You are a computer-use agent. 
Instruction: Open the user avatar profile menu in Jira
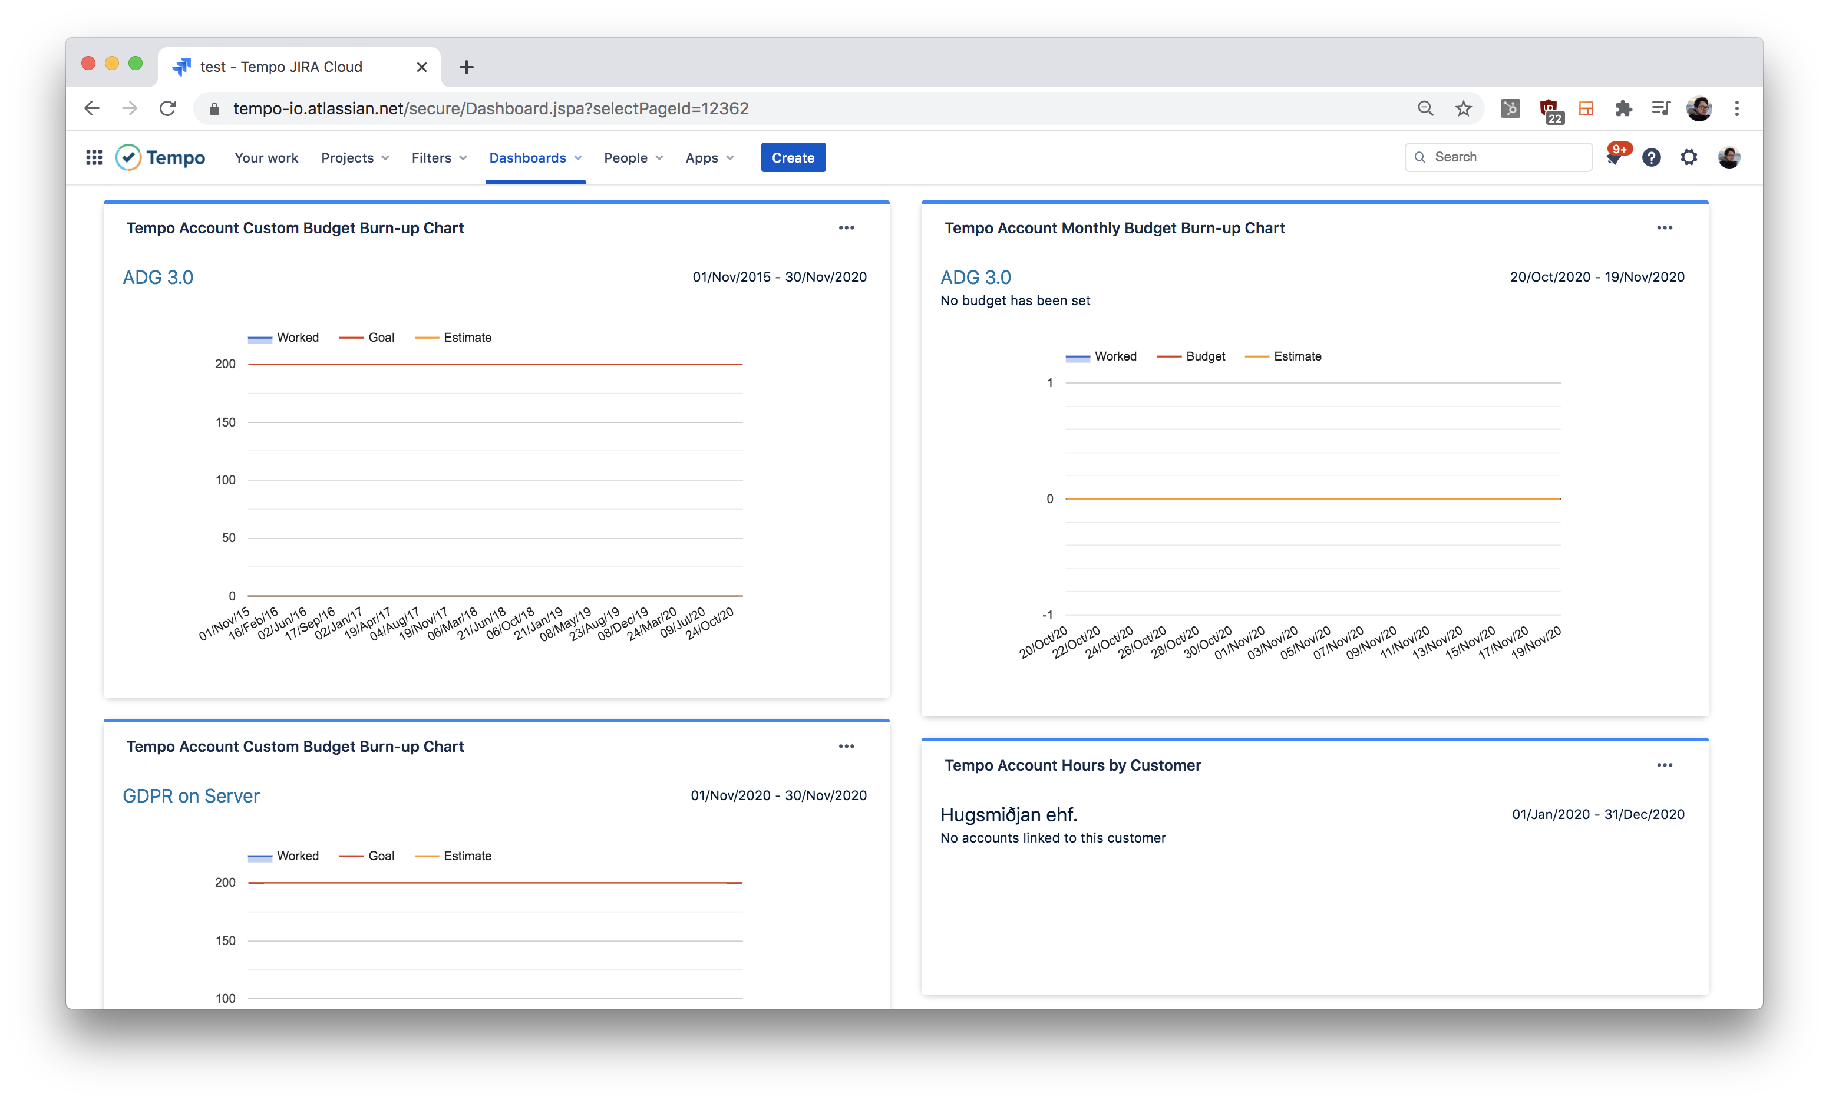1728,157
